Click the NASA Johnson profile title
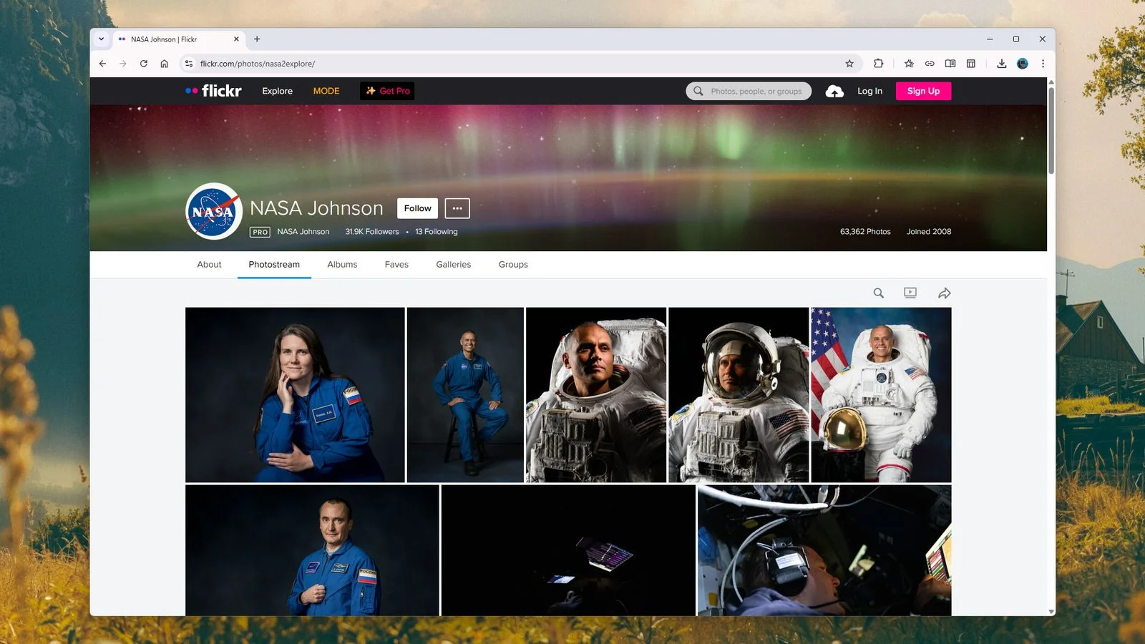 [x=316, y=208]
